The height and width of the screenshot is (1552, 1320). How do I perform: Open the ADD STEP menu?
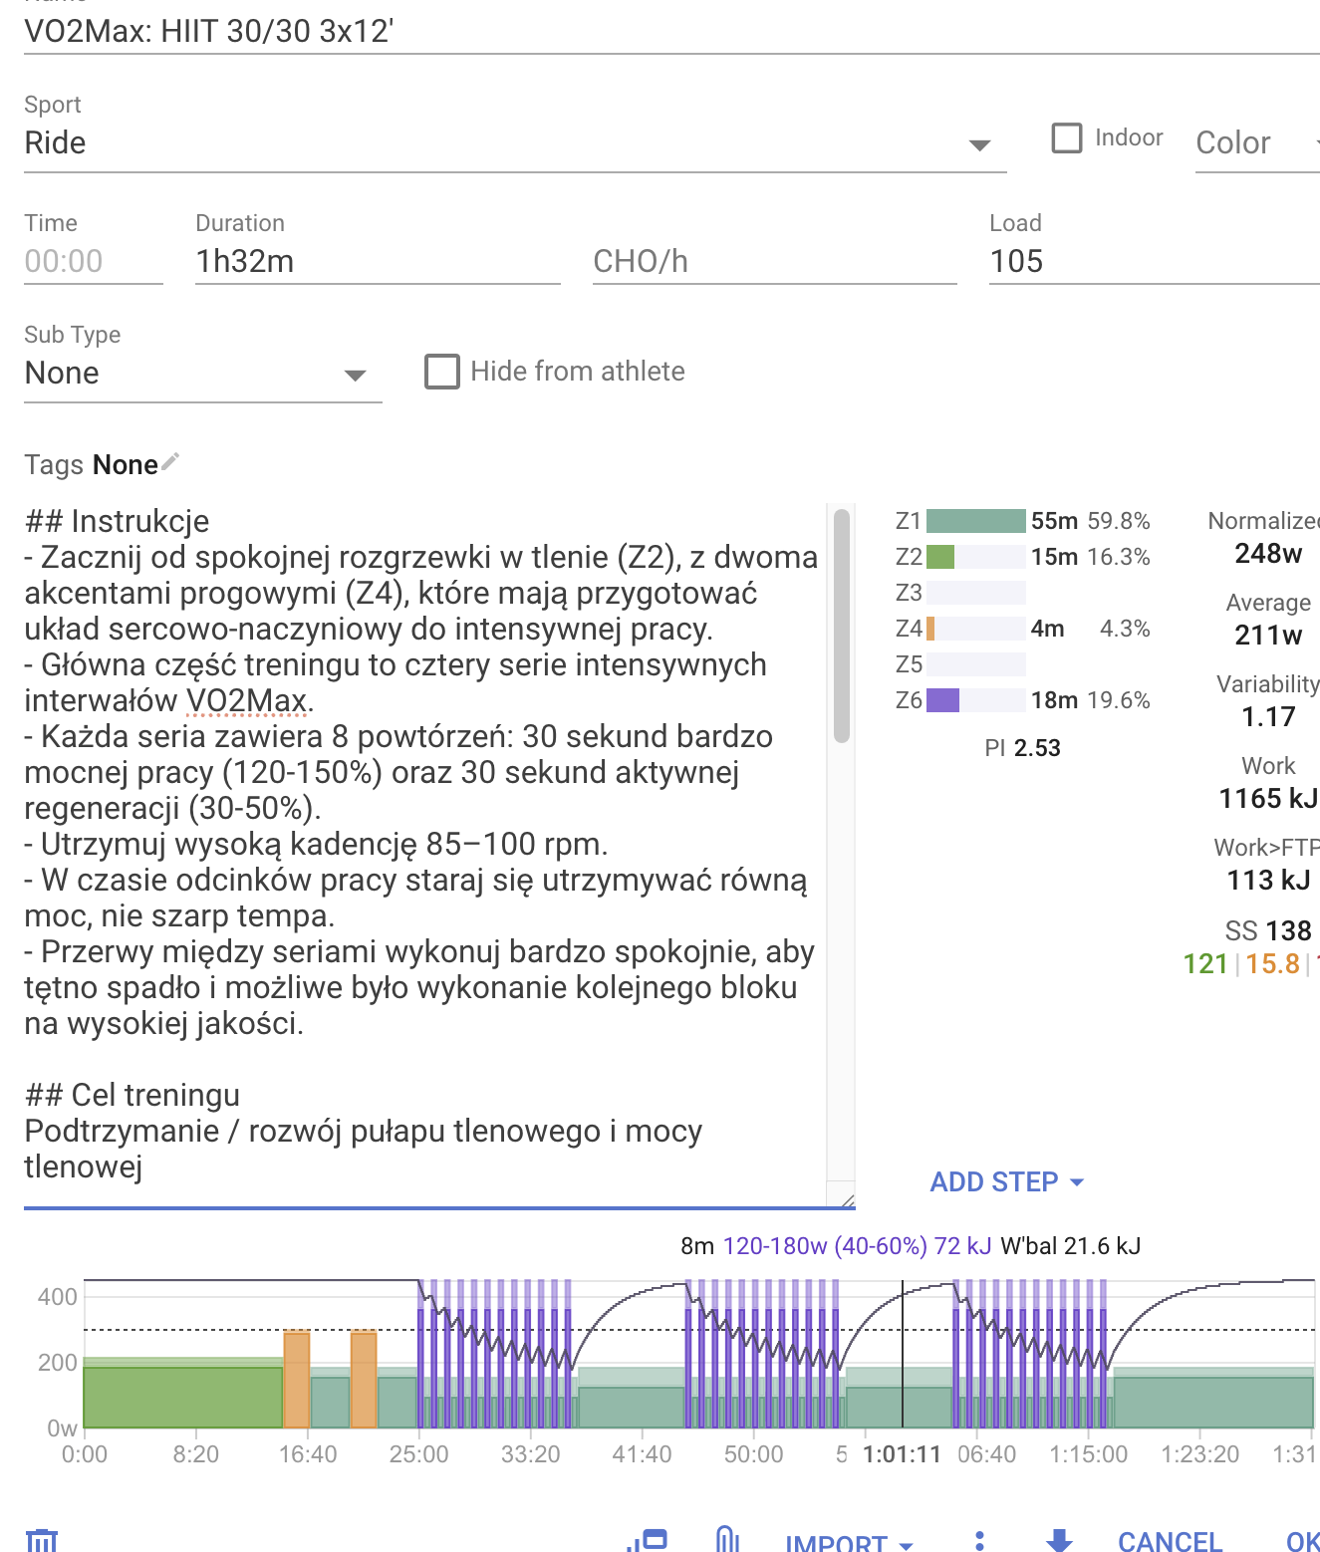[1006, 1182]
